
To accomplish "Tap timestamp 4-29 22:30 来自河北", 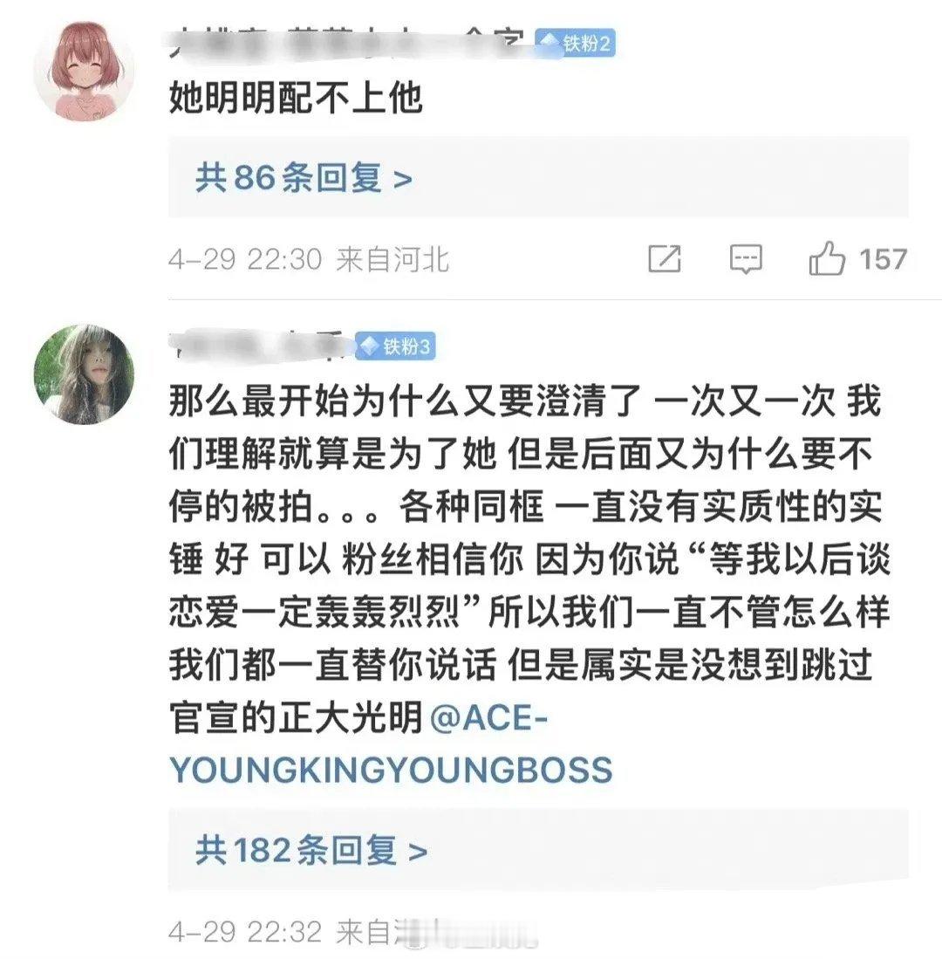I will pos(309,260).
